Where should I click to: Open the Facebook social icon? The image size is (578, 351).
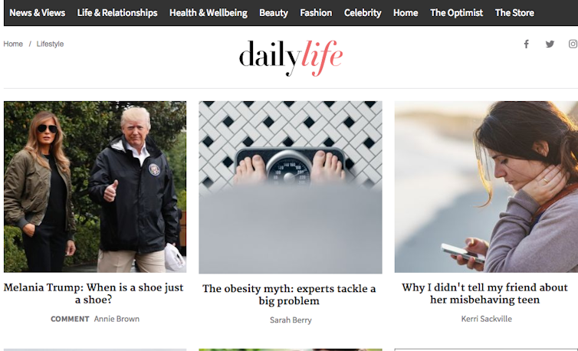coord(527,44)
